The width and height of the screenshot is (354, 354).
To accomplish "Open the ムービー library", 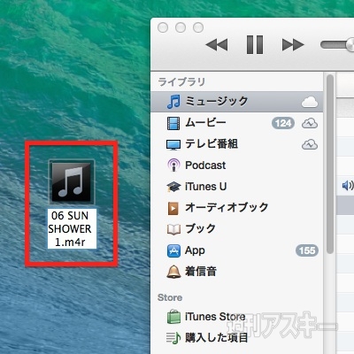I will tap(205, 123).
